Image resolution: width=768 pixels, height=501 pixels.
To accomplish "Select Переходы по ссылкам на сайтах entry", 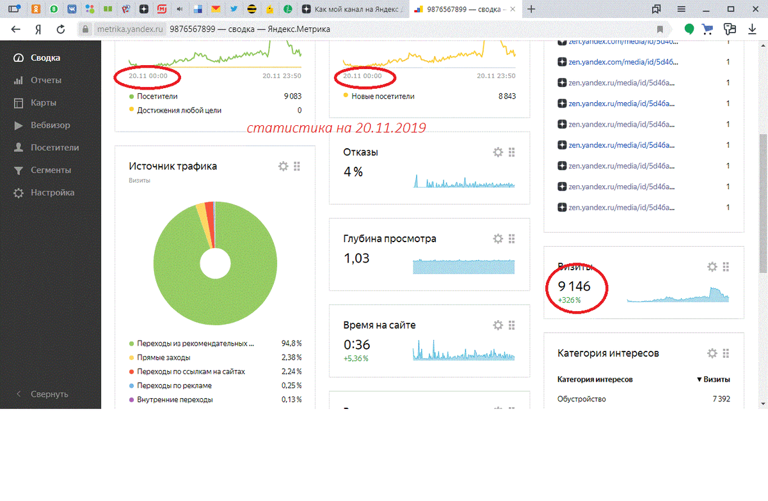I will (x=187, y=371).
